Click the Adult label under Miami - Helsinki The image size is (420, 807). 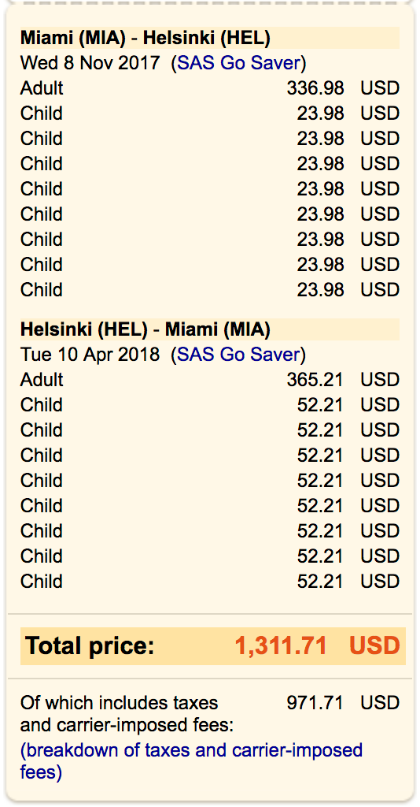42,88
